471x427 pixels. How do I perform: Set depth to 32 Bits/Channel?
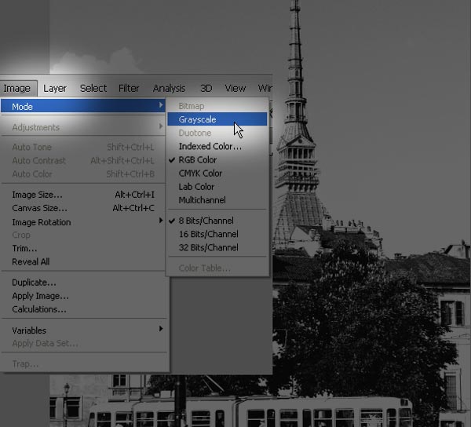(217, 247)
